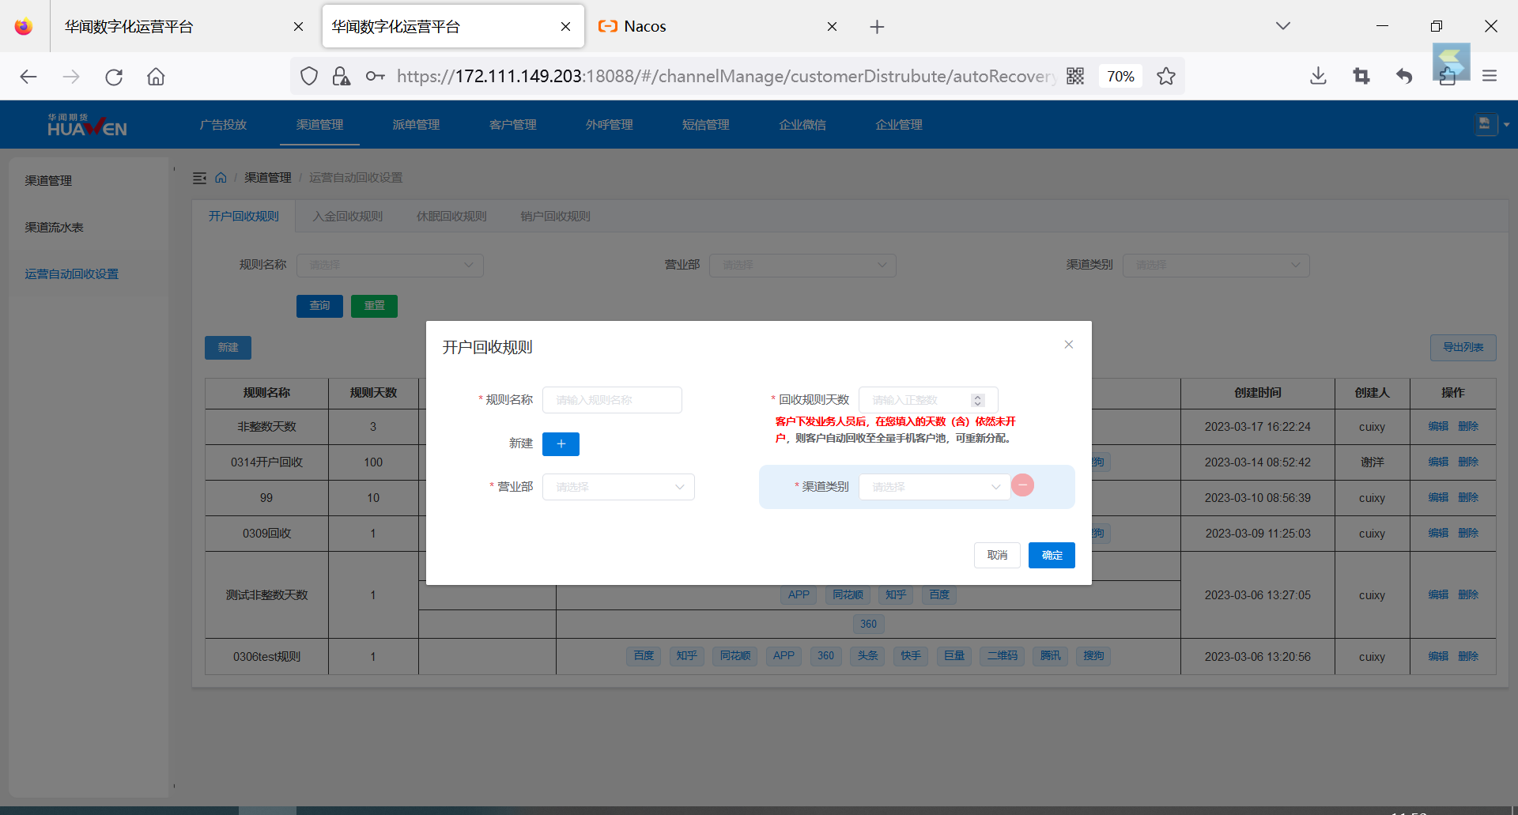This screenshot has width=1518, height=815.
Task: Reload the current page
Action: click(x=114, y=77)
